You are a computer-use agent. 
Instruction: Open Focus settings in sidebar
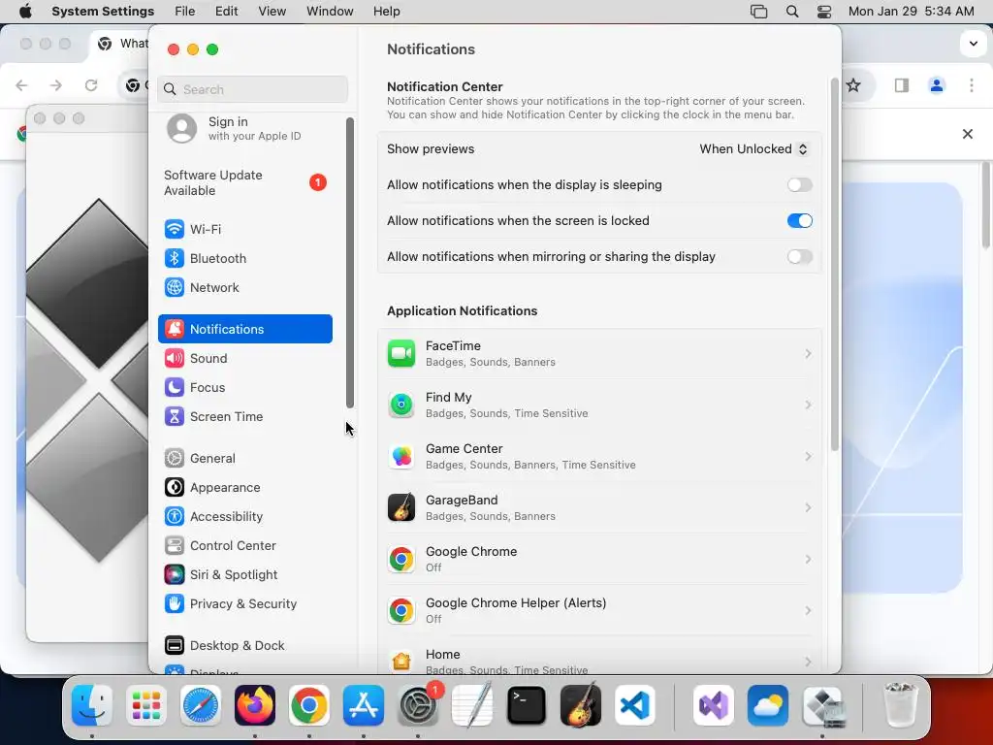tap(245, 388)
